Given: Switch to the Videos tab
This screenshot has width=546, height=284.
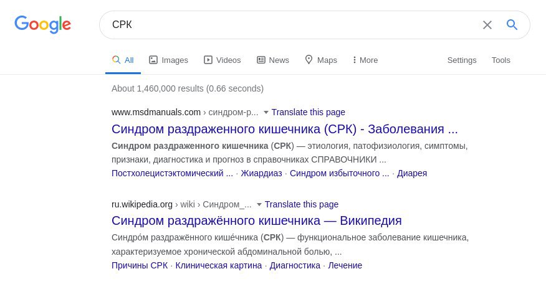Looking at the screenshot, I should point(222,60).
